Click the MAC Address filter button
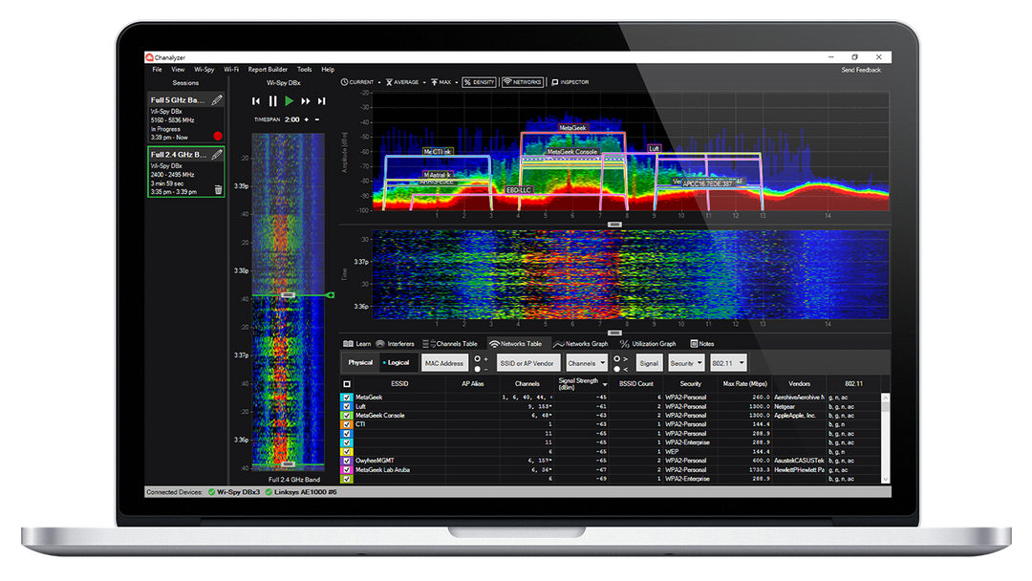Viewport: 1032px width, 581px height. click(444, 362)
